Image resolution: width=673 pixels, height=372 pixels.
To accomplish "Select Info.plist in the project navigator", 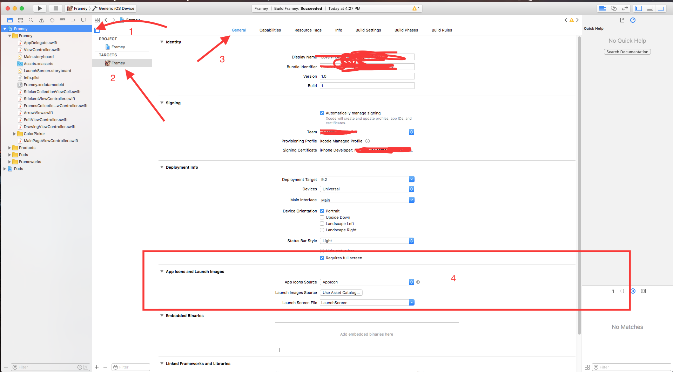I will [x=32, y=77].
